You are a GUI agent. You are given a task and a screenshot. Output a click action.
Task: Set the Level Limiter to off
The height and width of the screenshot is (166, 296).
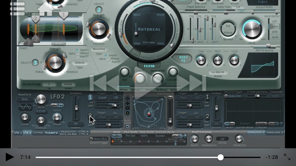[274, 22]
